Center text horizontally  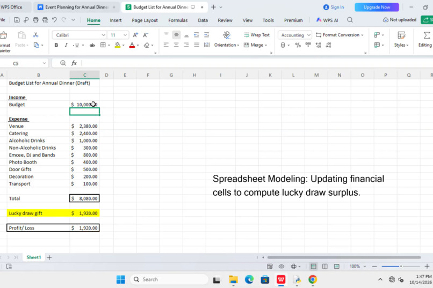click(x=176, y=45)
